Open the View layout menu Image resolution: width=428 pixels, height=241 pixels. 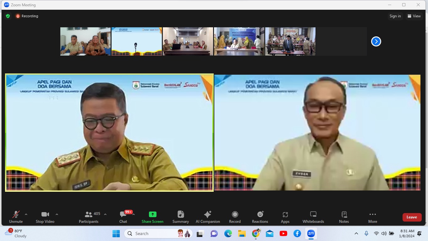tap(414, 16)
